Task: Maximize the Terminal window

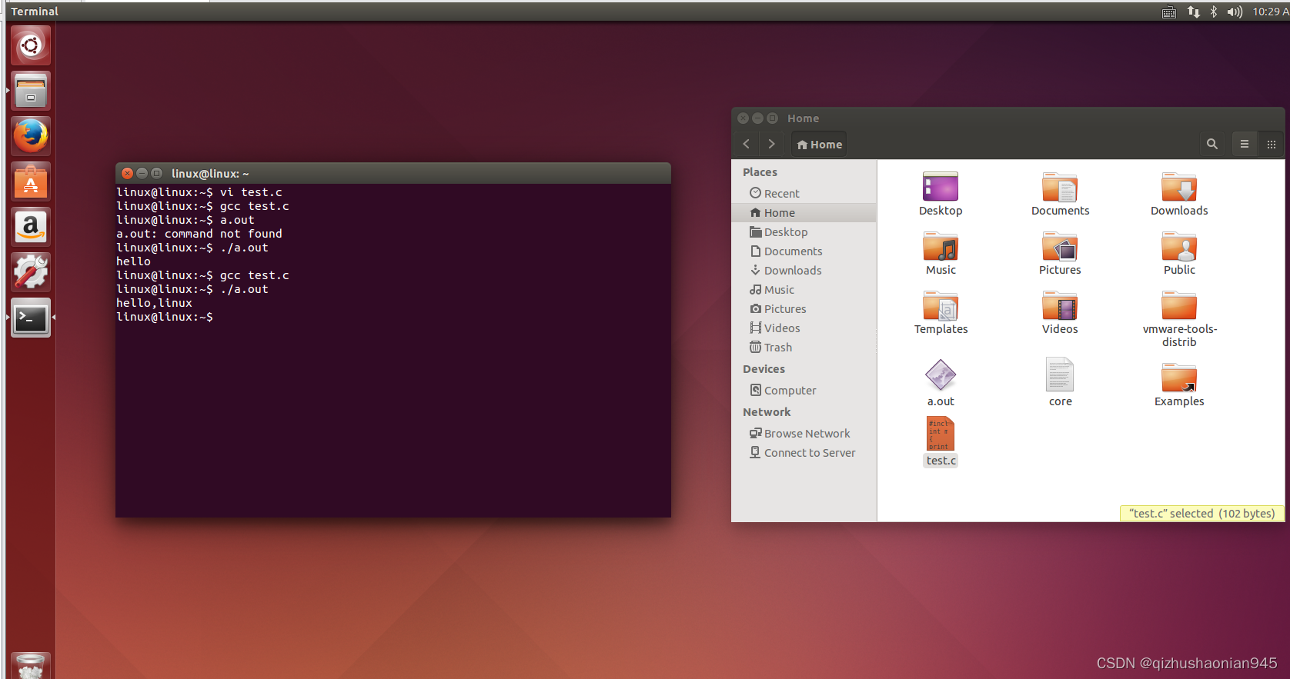Action: coord(156,174)
